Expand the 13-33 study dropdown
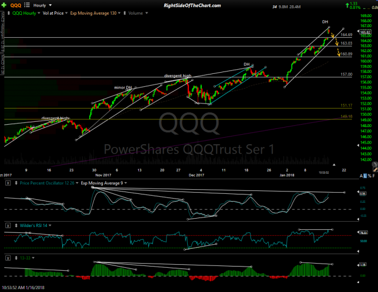Viewport: 378px width, 292px height. tap(33, 258)
